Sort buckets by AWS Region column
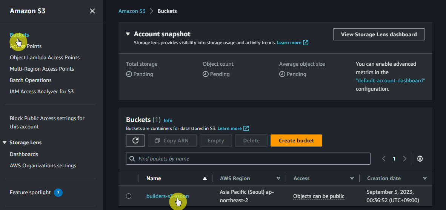The width and height of the screenshot is (446, 210). (278, 178)
